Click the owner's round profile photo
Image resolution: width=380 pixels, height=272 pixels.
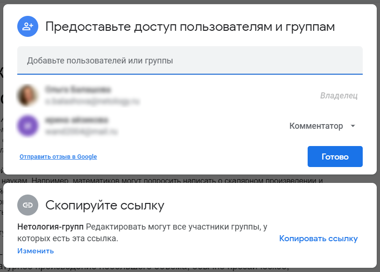coord(28,96)
